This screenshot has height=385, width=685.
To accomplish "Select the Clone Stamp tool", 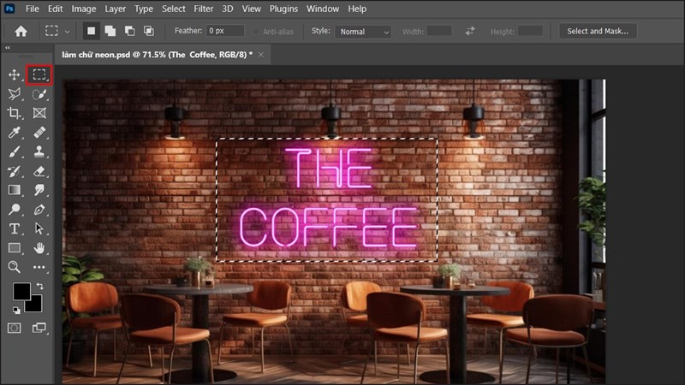I will coord(39,151).
